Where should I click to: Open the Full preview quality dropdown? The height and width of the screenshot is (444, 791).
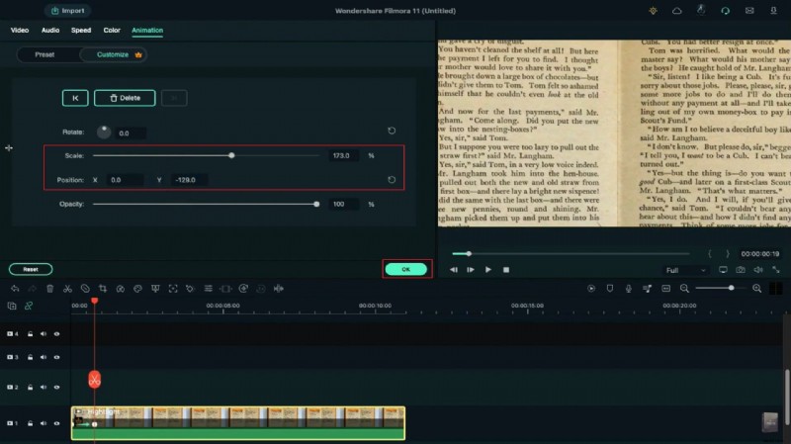685,269
